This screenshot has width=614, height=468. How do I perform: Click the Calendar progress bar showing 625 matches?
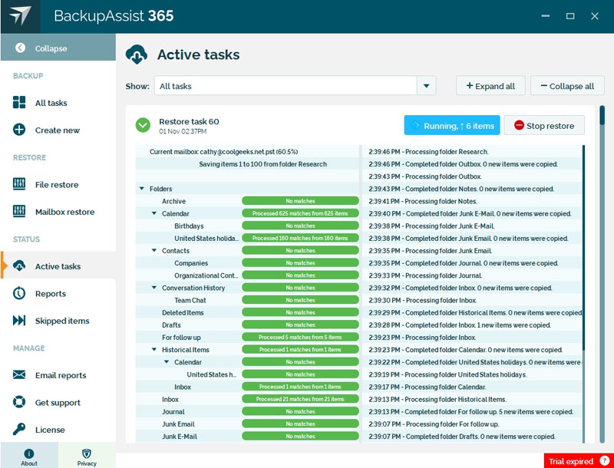coord(300,213)
